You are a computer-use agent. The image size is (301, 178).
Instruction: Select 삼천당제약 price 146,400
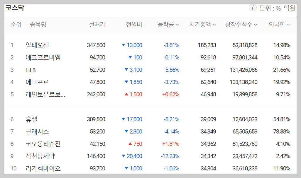point(96,156)
